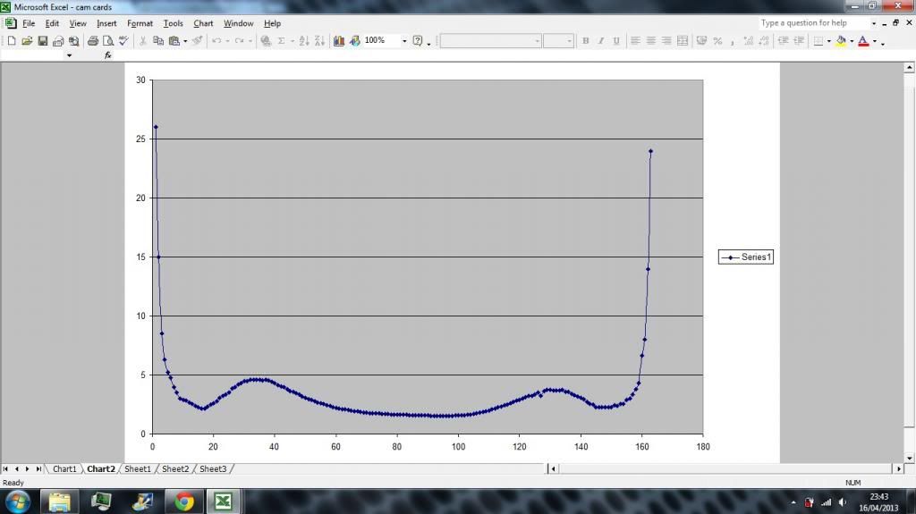This screenshot has width=916, height=514.
Task: Open a file with the Open icon
Action: click(x=27, y=41)
